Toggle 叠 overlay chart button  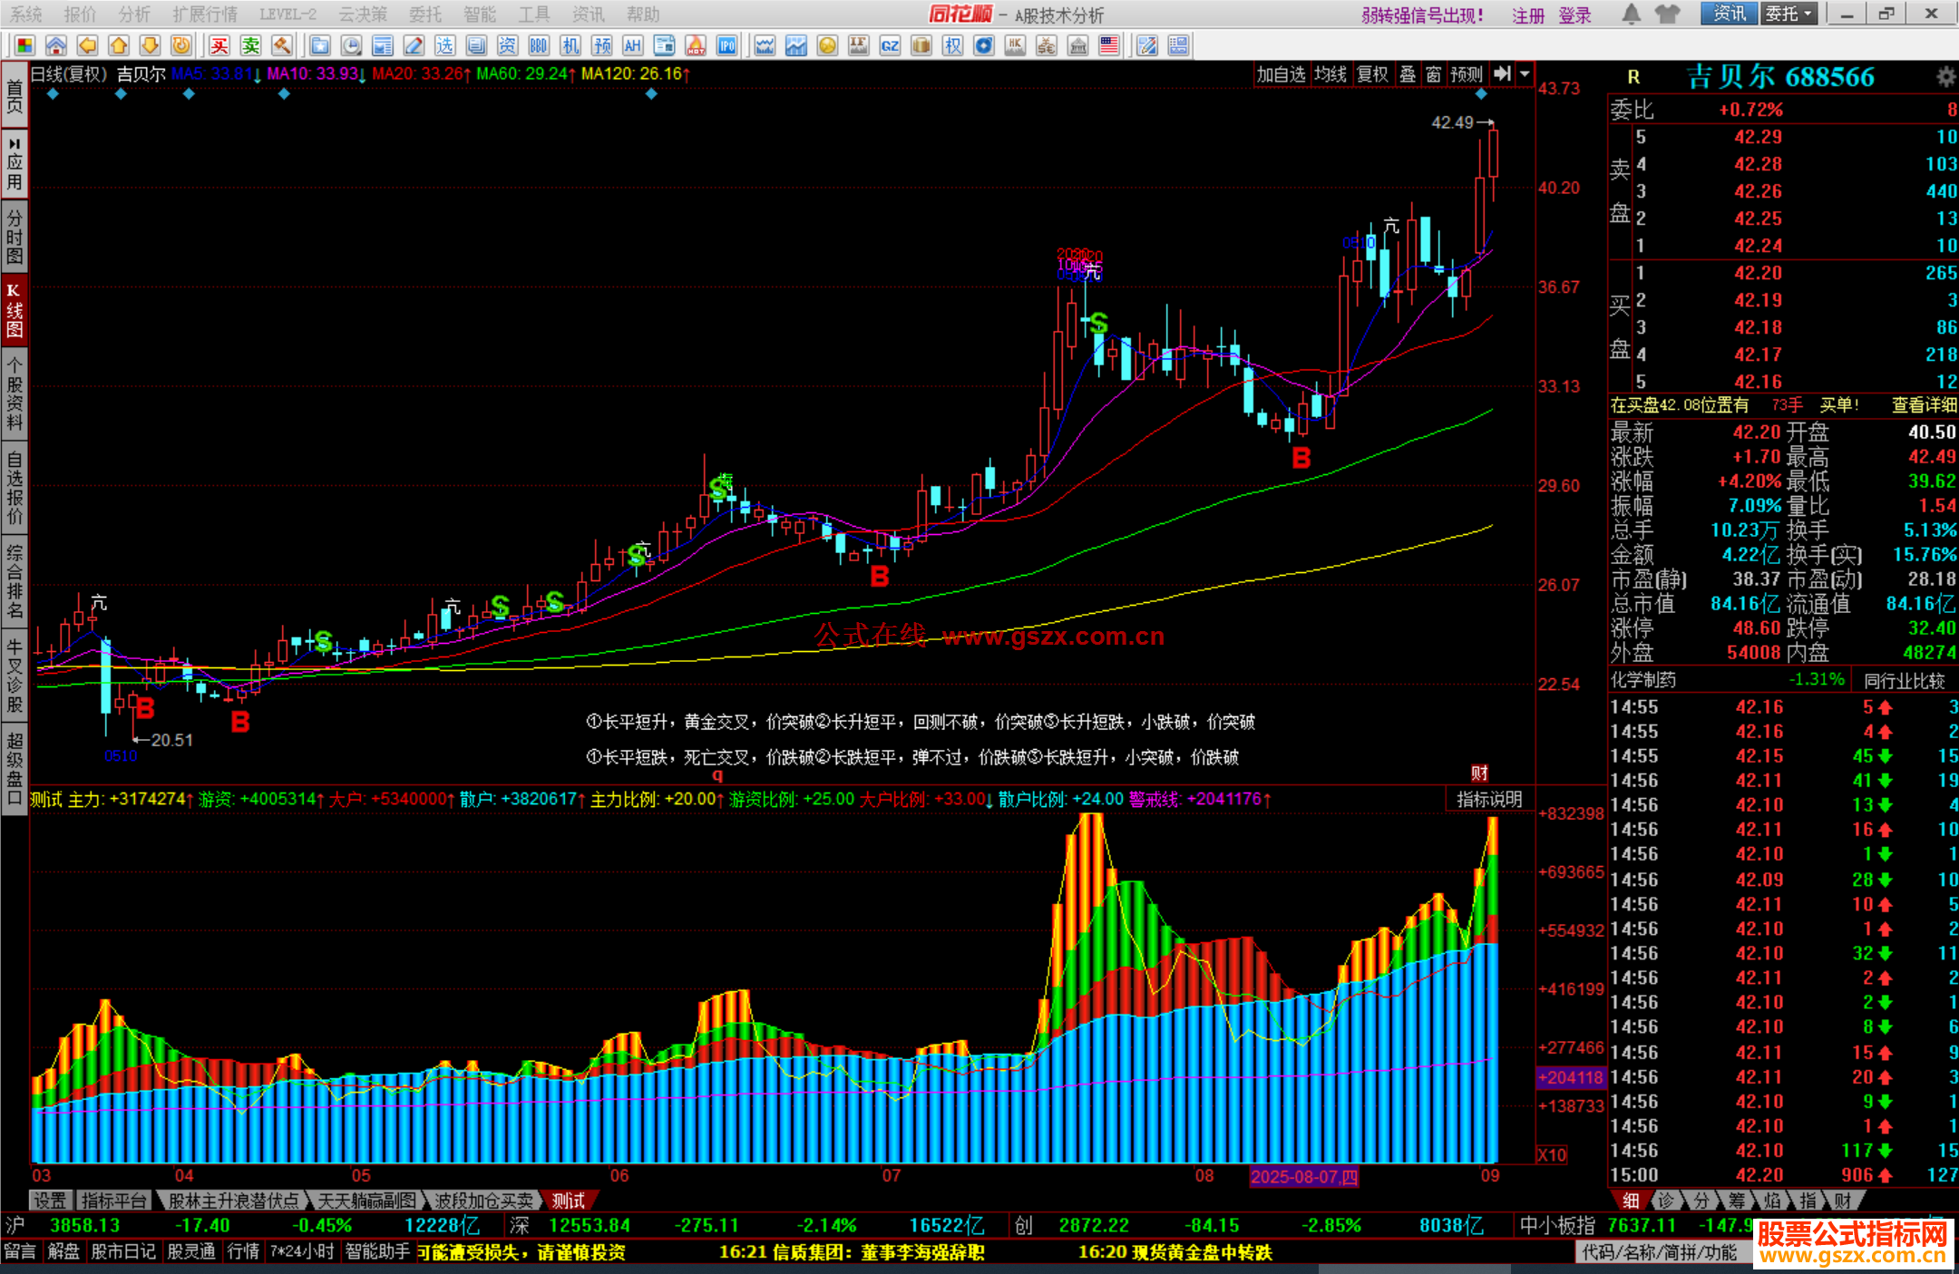(1408, 74)
